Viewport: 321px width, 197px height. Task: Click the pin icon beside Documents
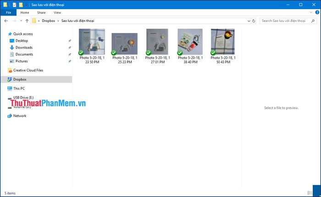click(x=70, y=55)
